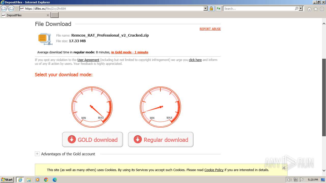
Task: Go forward with the browser Forward arrow
Action: [x=11, y=8]
